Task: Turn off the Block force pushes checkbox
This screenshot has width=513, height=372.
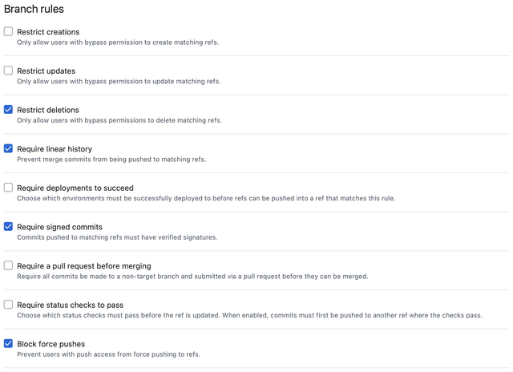Action: point(8,343)
